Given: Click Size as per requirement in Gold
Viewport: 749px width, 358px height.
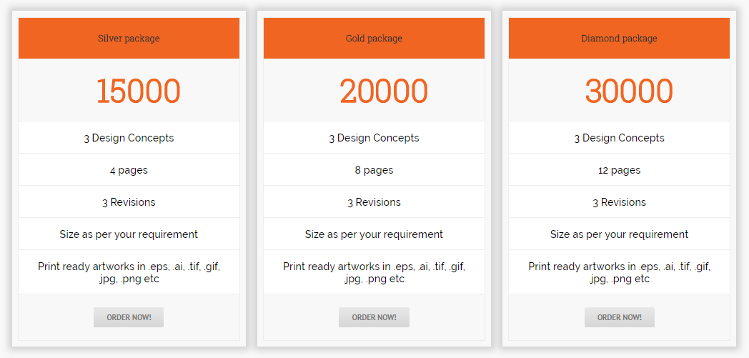Looking at the screenshot, I should click(x=374, y=234).
